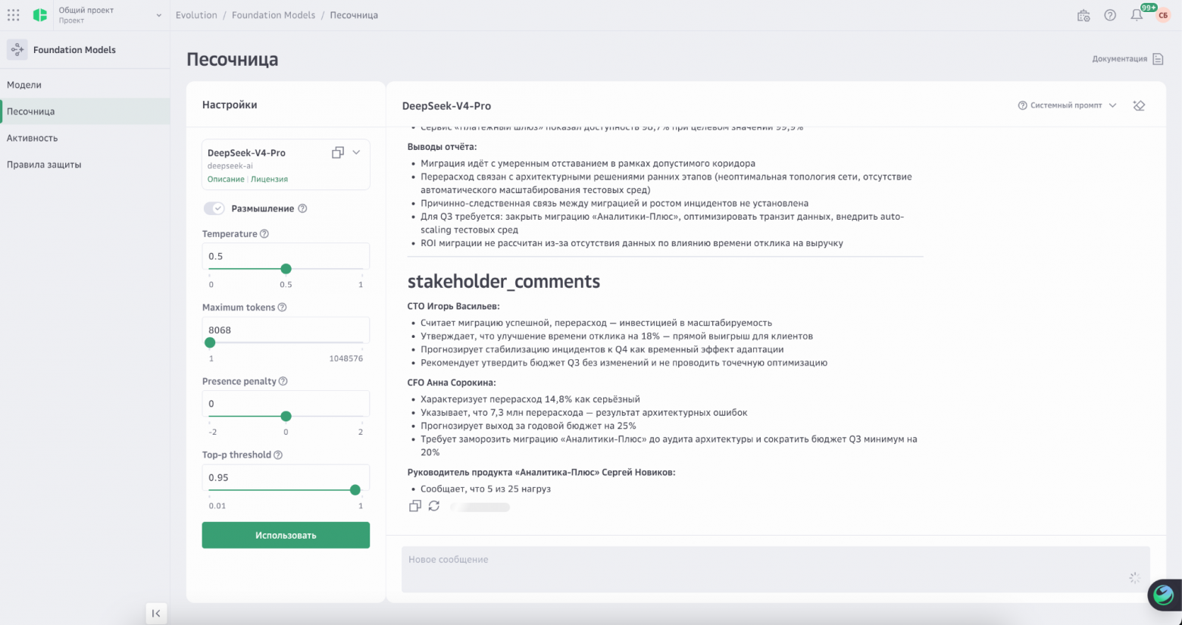Click the text CFO Анна Сорокина:
The height and width of the screenshot is (625, 1182).
click(452, 383)
